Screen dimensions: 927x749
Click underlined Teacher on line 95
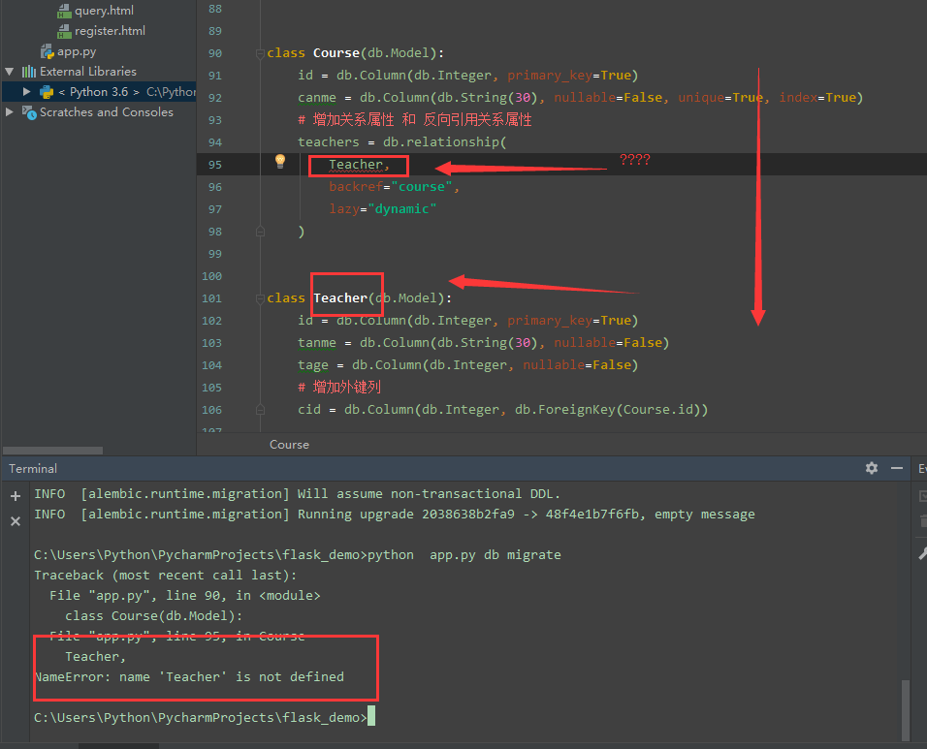click(x=356, y=165)
